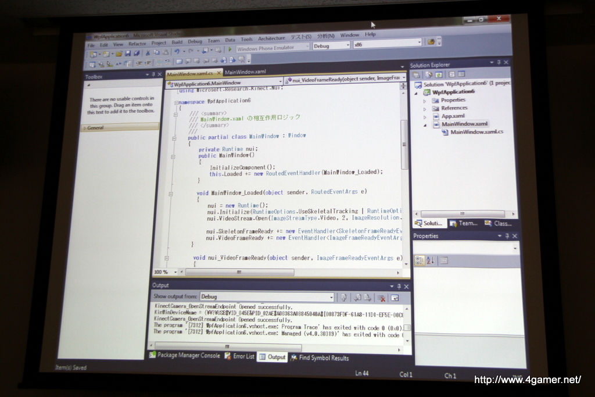Expand the References node in Solution Explorer

425,108
